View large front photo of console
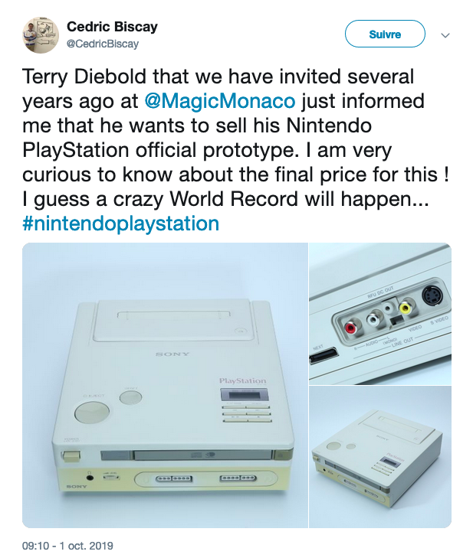Image resolution: width=473 pixels, height=558 pixels. pos(165,385)
